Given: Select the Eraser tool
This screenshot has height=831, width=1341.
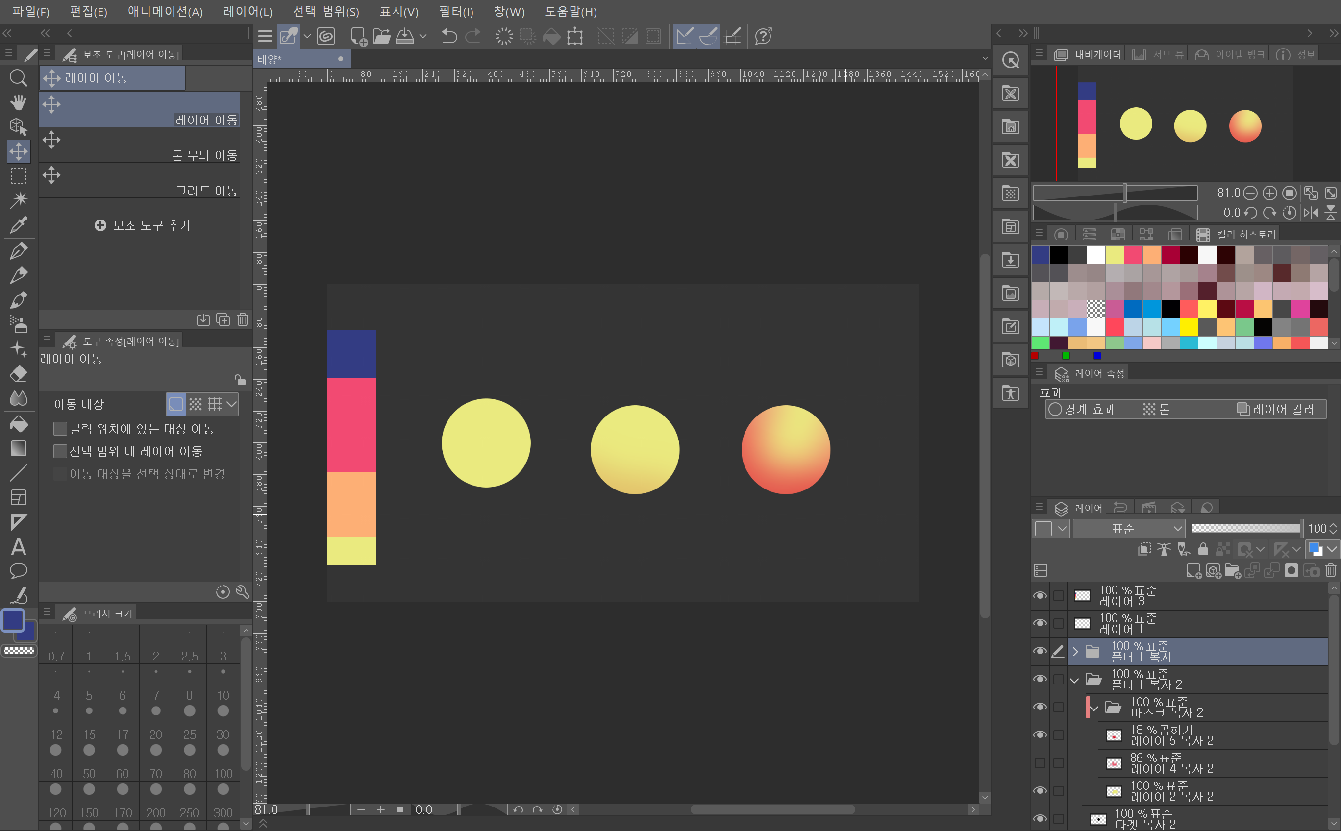Looking at the screenshot, I should click(18, 374).
